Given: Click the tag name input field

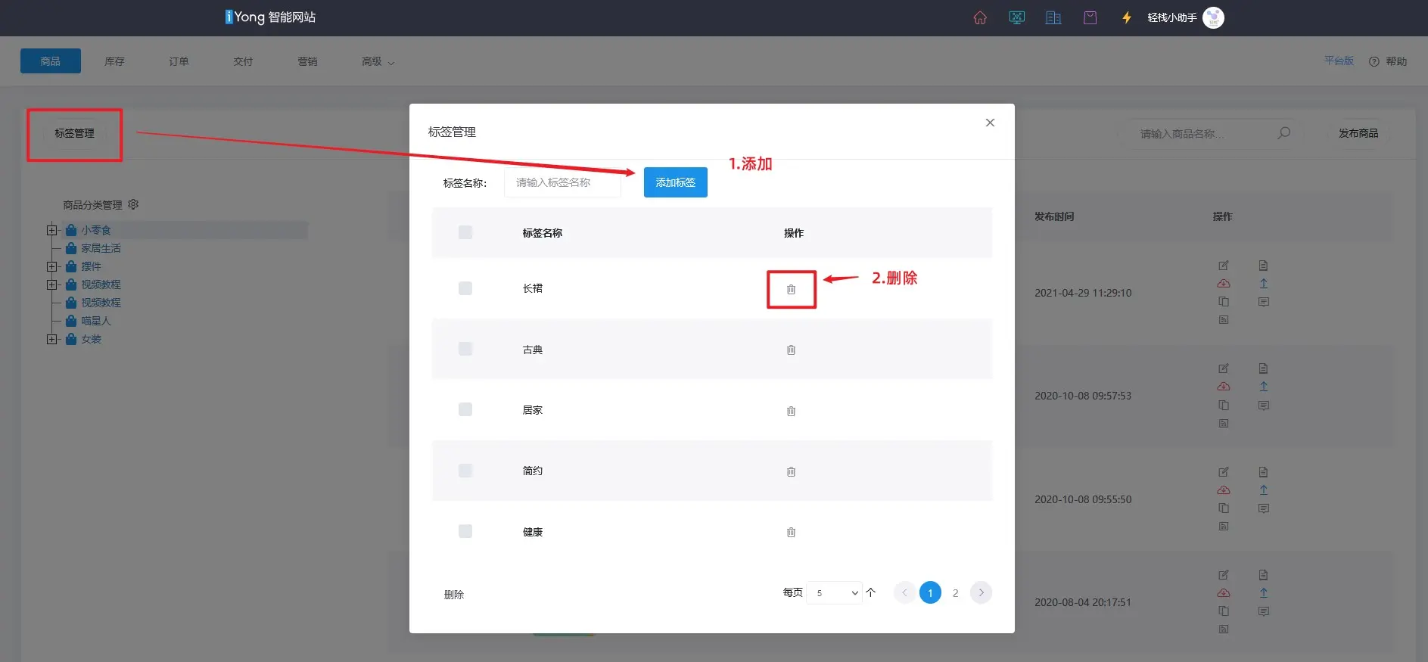Looking at the screenshot, I should click(562, 182).
